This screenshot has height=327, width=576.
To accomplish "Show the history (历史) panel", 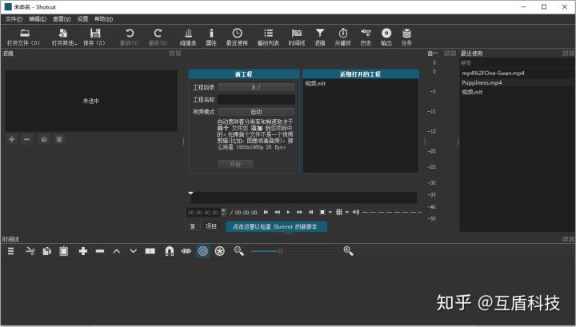I will 366,37.
